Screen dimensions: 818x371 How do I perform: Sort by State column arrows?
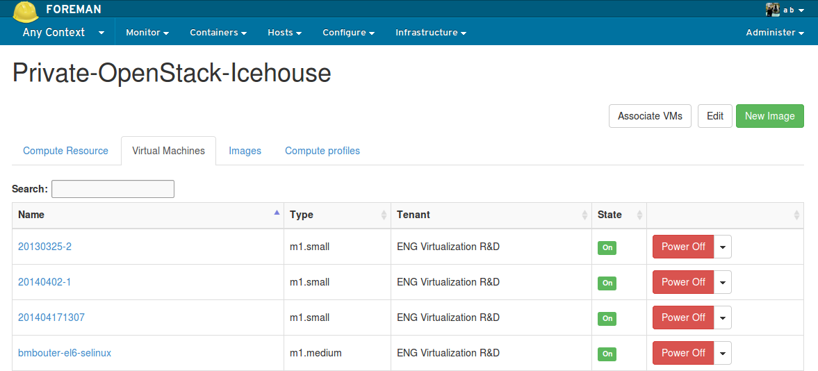point(639,215)
